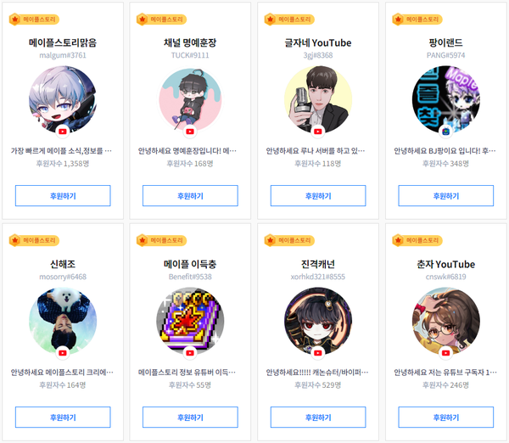
Task: Sponsor 메이플 이득충 with 후원하기 button
Action: (x=190, y=418)
